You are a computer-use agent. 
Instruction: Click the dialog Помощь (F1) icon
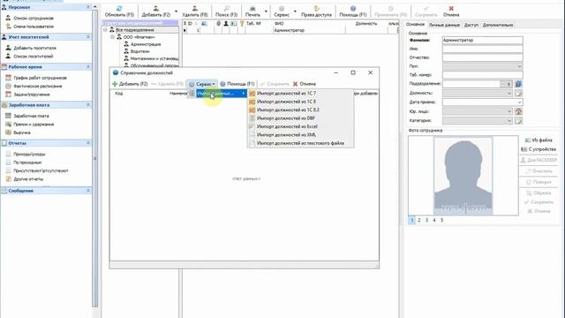coord(223,84)
